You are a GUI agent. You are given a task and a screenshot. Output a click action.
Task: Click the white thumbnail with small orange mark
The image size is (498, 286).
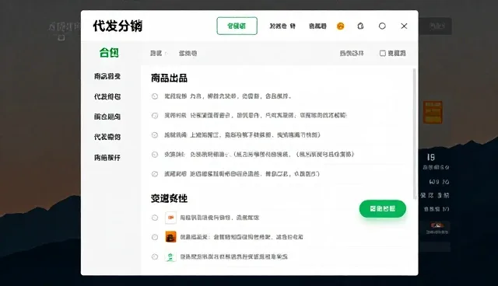click(x=170, y=218)
